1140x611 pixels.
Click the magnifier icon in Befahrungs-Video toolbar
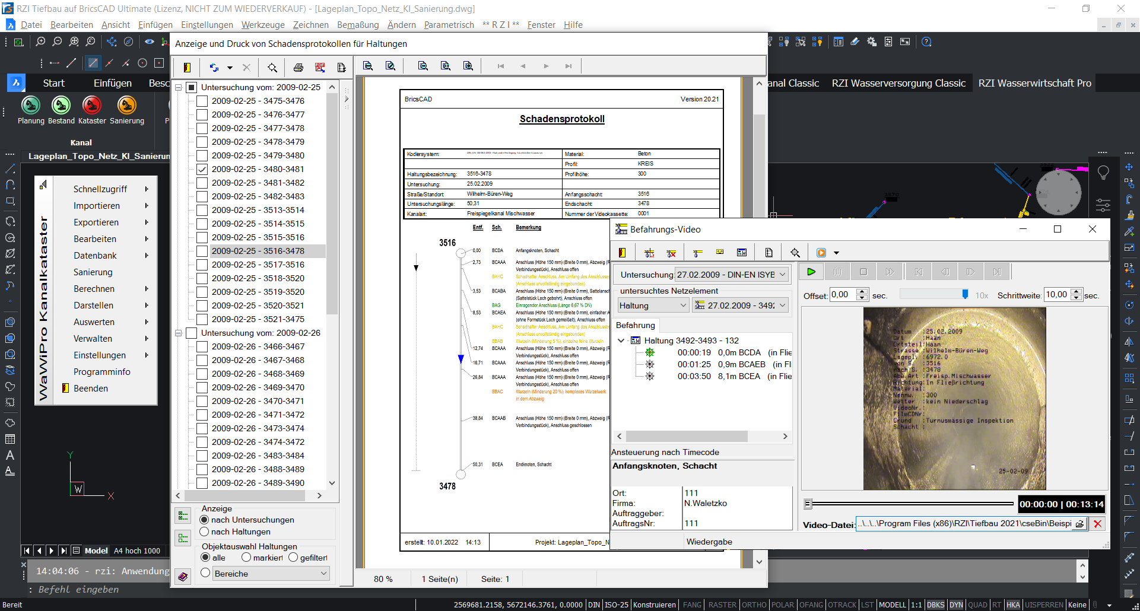click(795, 253)
